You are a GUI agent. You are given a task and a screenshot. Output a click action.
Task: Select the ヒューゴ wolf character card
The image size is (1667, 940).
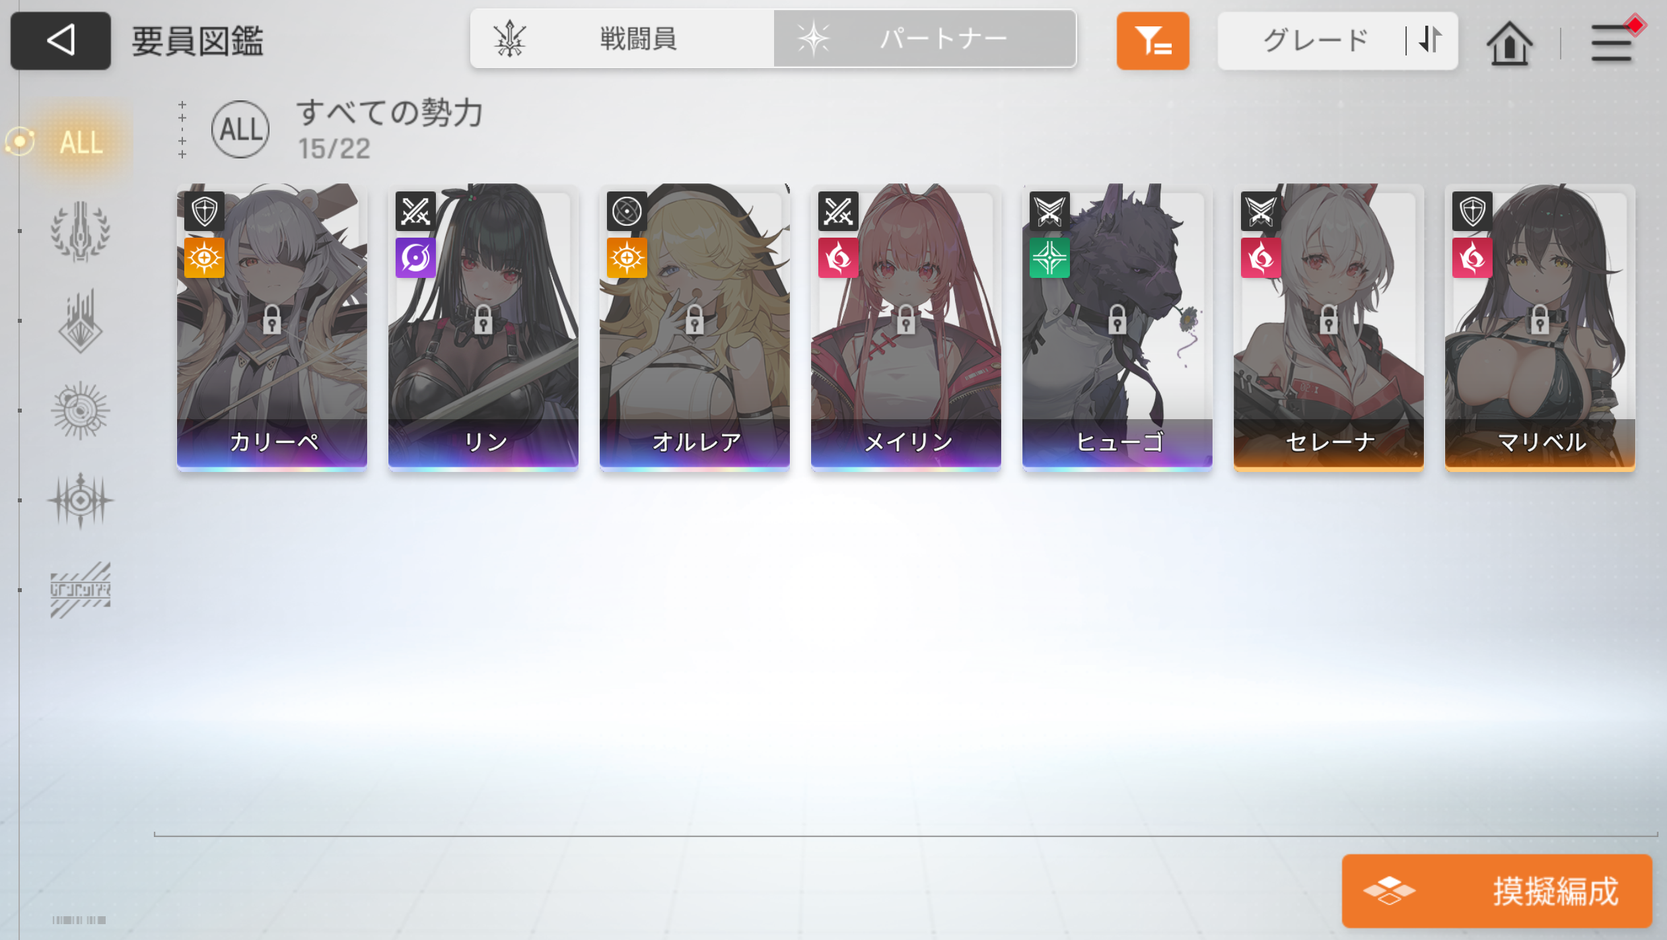[1117, 327]
